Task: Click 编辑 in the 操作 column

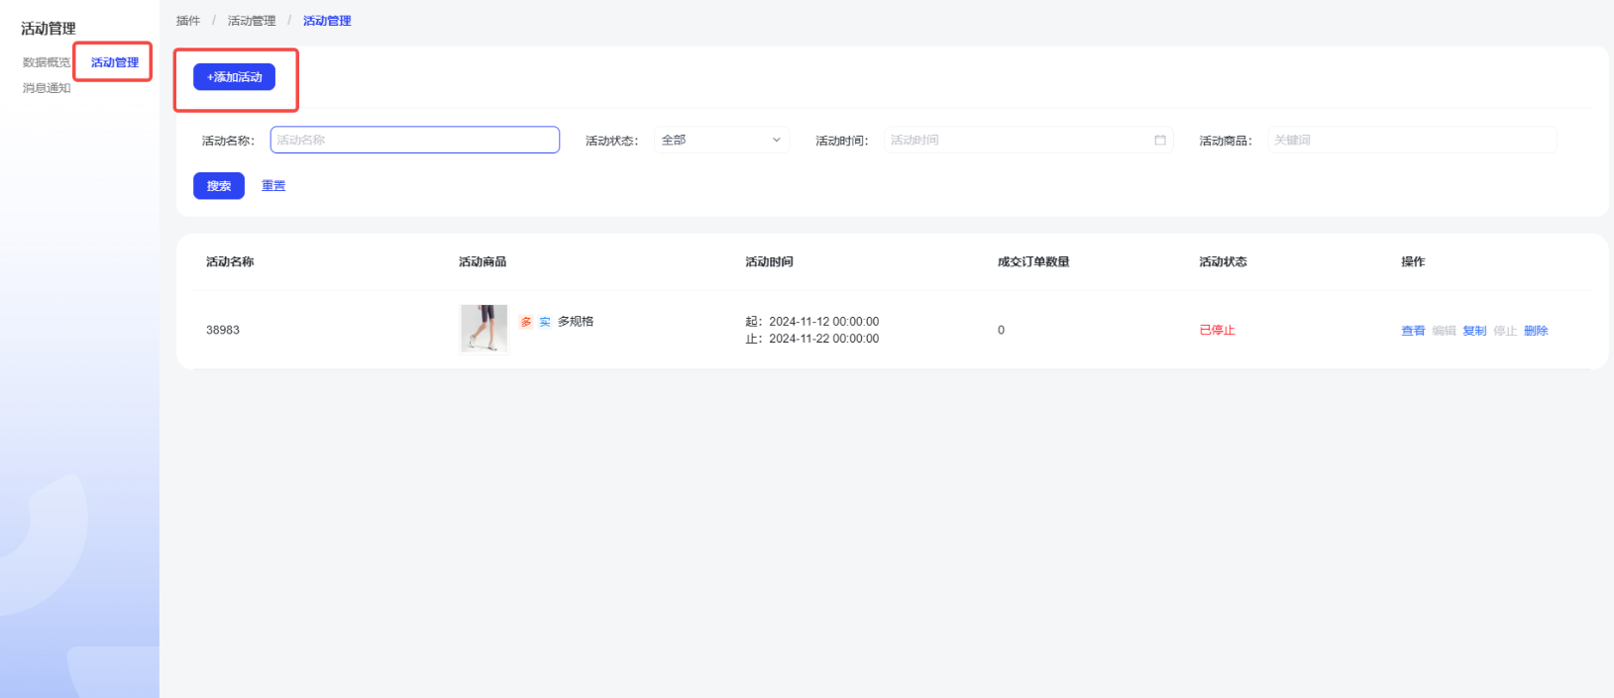Action: pos(1444,331)
